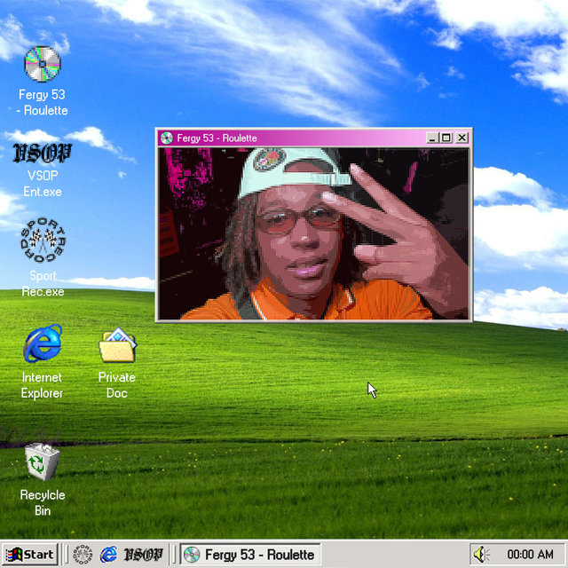Viewport: 568px width, 568px height.
Task: Open Internet Explorer quick launch taskbar icon
Action: (x=108, y=554)
